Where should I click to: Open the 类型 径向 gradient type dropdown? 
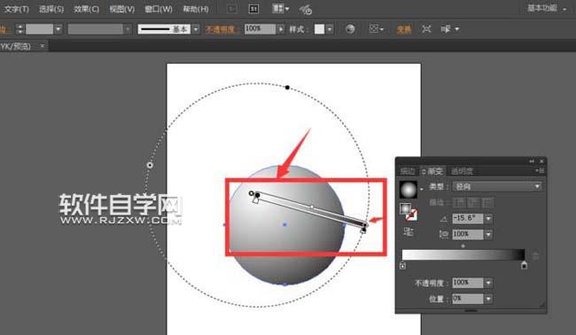497,187
